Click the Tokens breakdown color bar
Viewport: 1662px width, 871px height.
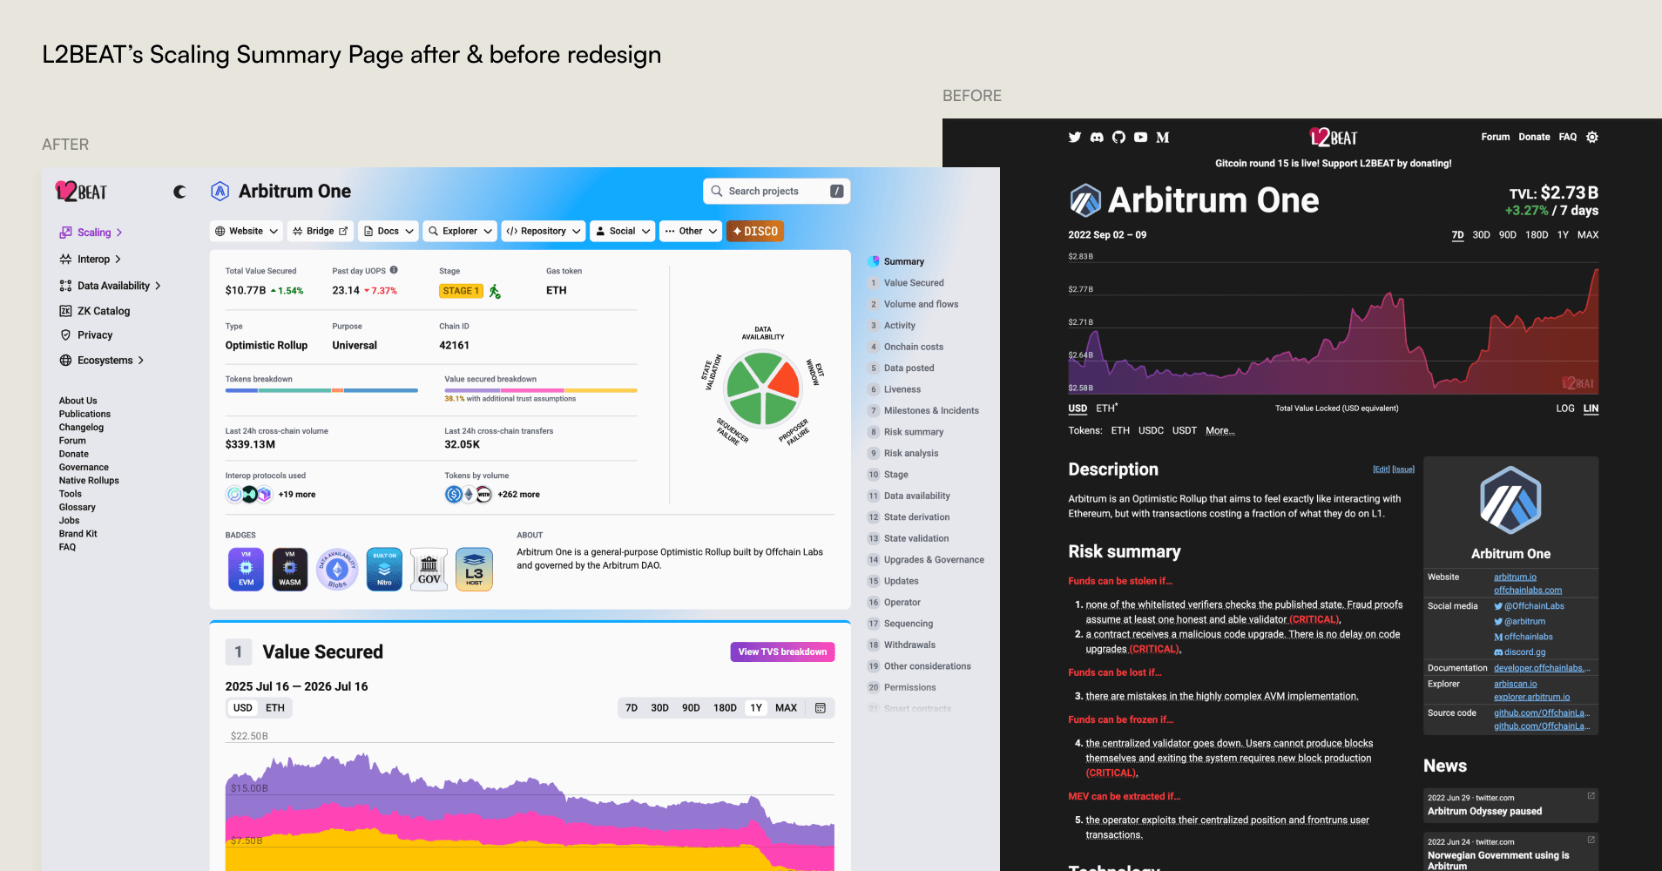[x=321, y=390]
